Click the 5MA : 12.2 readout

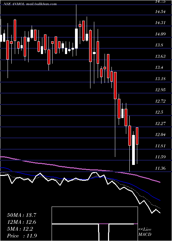[x=20, y=229]
